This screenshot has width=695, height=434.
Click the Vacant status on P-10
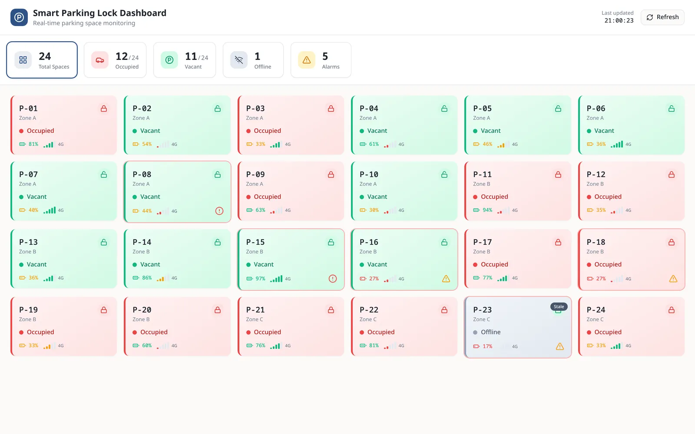pyautogui.click(x=374, y=197)
